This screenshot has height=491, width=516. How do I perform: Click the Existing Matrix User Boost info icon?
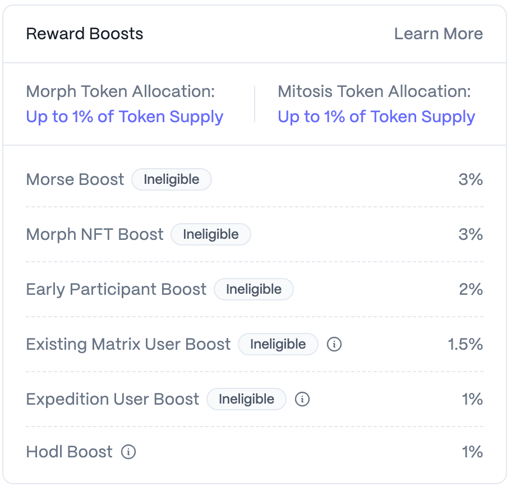click(334, 344)
